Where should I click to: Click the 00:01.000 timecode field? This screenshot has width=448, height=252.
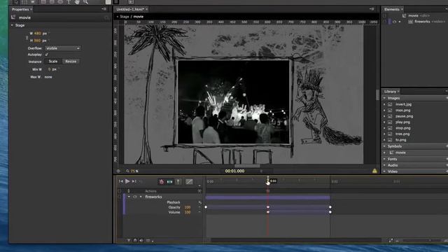click(234, 171)
